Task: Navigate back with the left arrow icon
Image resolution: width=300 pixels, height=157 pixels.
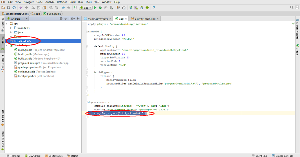Action: click(x=63, y=8)
